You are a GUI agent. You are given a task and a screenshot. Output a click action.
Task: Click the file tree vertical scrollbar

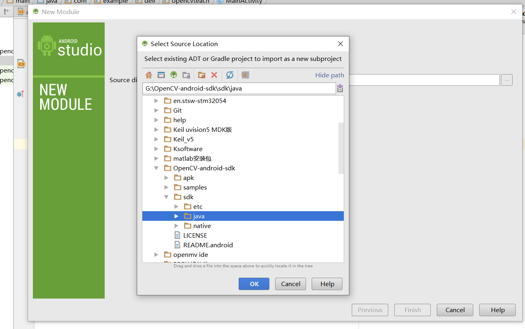[341, 148]
